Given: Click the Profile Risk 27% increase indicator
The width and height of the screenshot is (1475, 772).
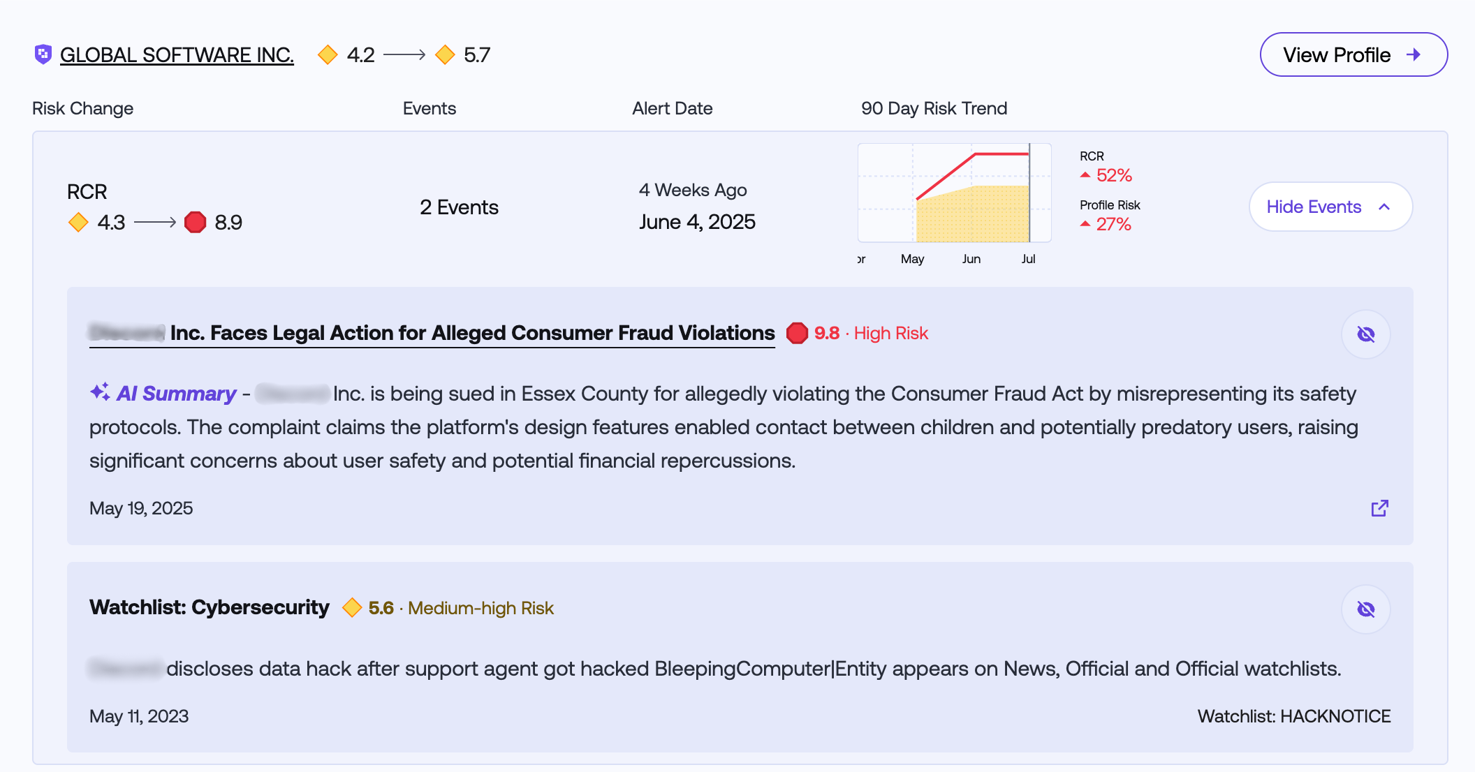Looking at the screenshot, I should tap(1106, 223).
